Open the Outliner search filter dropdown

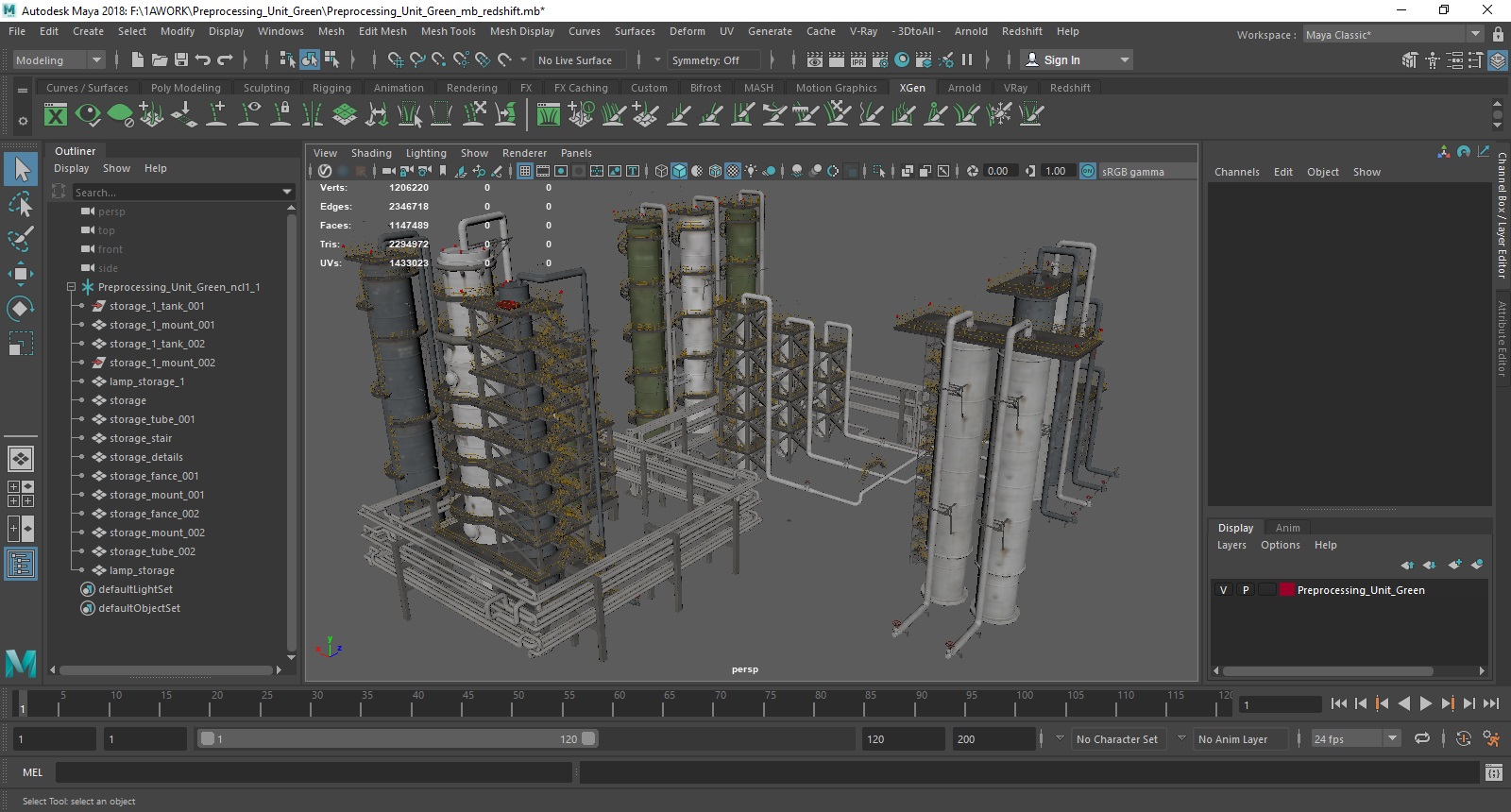pyautogui.click(x=287, y=192)
